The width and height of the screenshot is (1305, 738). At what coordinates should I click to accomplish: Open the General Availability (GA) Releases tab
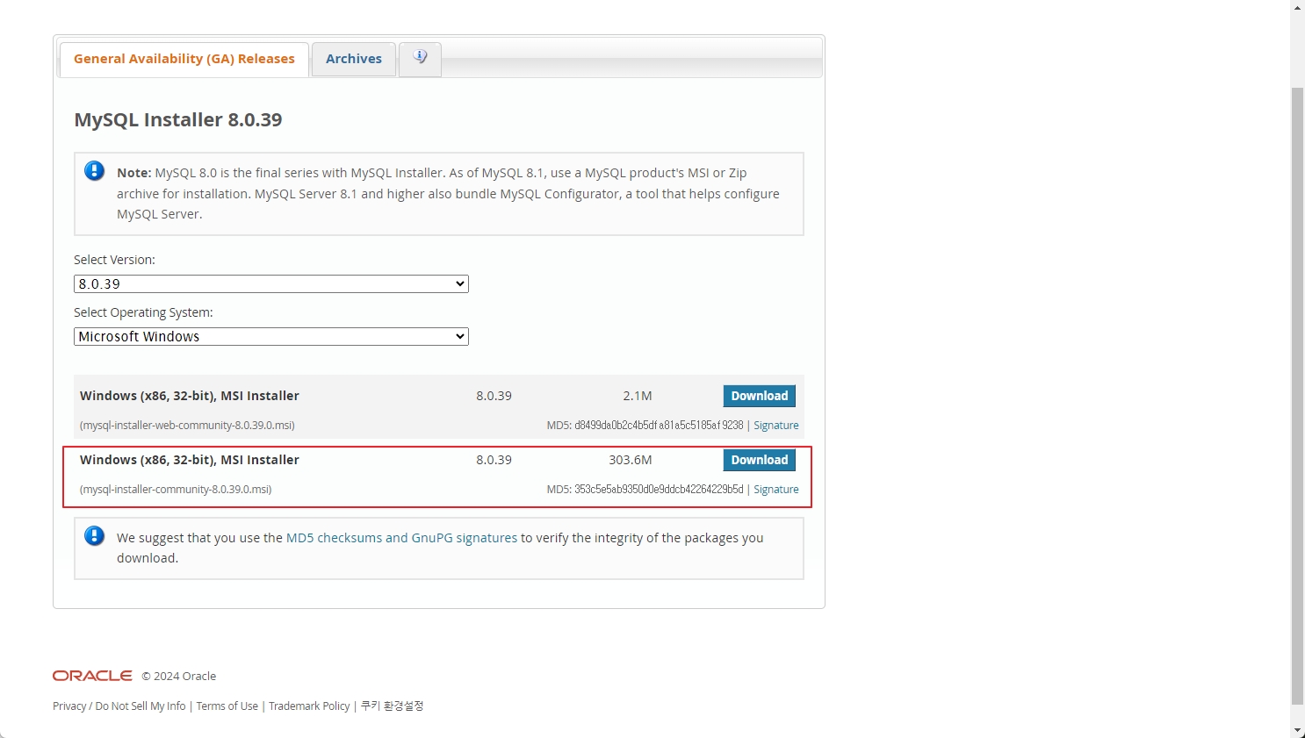click(184, 59)
